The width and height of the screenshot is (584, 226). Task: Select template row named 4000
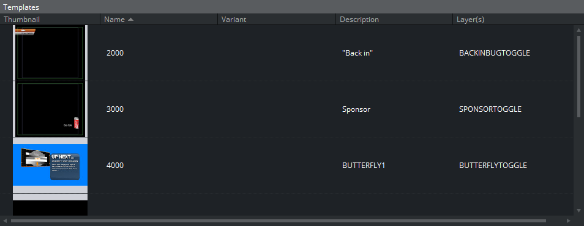(286, 166)
